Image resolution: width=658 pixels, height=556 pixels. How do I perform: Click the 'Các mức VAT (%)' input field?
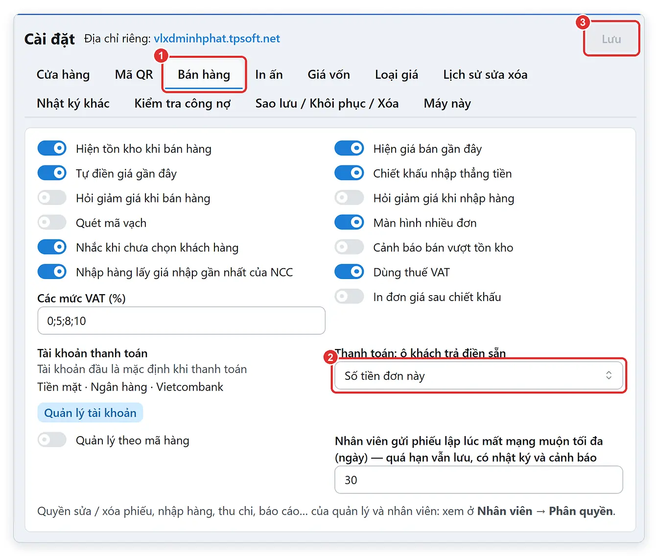tap(181, 321)
